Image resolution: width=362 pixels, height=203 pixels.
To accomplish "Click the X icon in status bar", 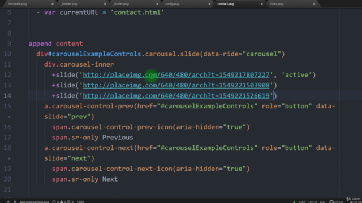I will click(15, 202).
